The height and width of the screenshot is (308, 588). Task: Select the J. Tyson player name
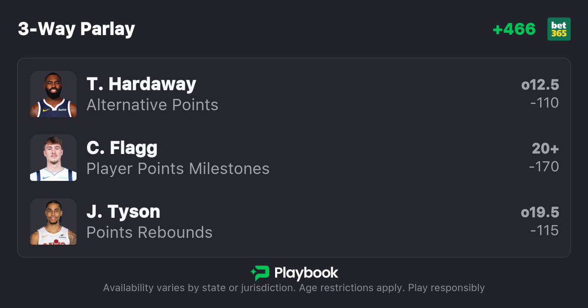[123, 212]
